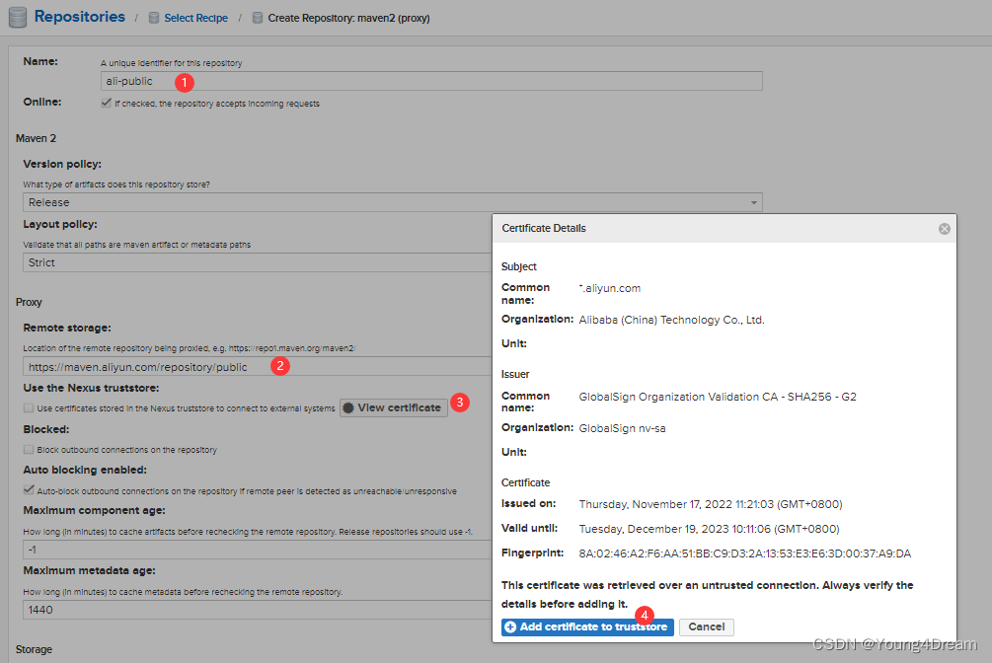This screenshot has width=992, height=663.
Task: Close the Certificate Details dialog
Action: point(944,228)
